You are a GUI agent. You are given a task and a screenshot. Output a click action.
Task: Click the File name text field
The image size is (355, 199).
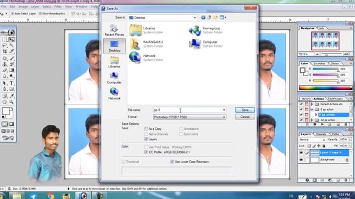point(187,110)
